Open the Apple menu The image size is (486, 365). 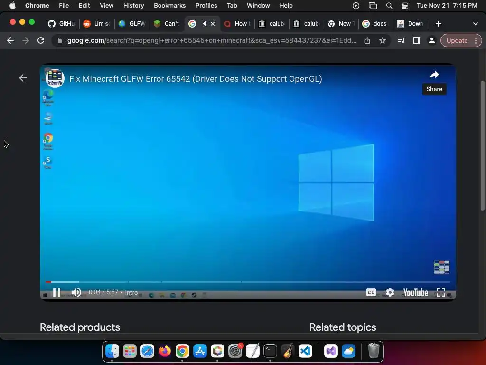(x=12, y=6)
